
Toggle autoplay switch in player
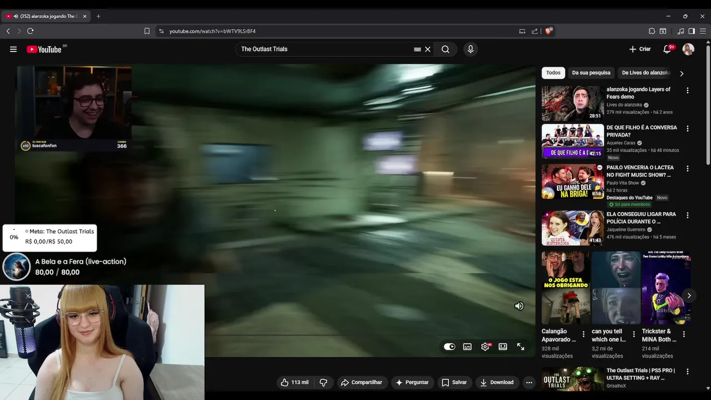[x=449, y=347]
